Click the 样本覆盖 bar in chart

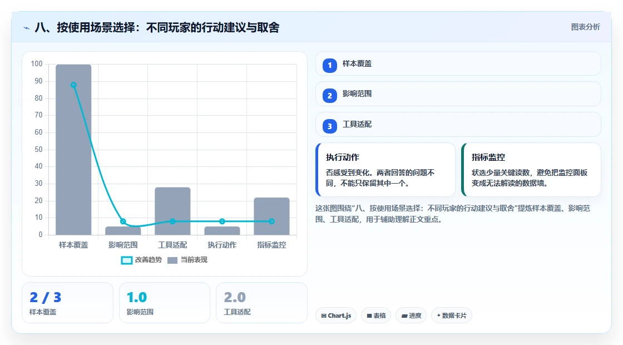coord(73,150)
